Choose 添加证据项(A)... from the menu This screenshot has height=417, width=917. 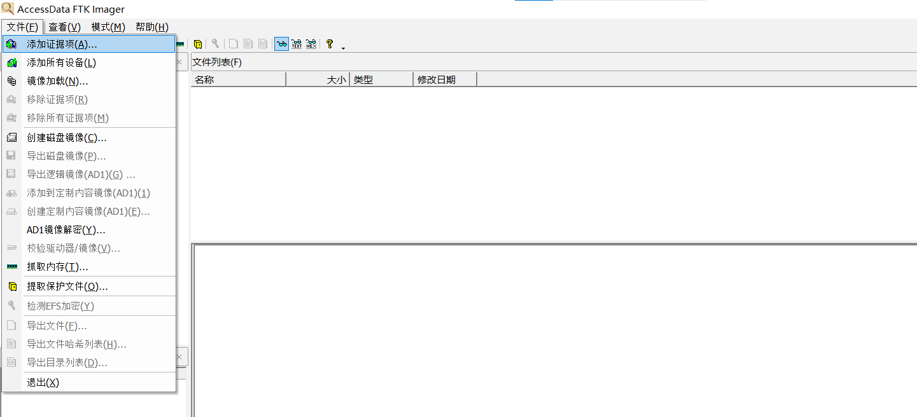coord(88,44)
